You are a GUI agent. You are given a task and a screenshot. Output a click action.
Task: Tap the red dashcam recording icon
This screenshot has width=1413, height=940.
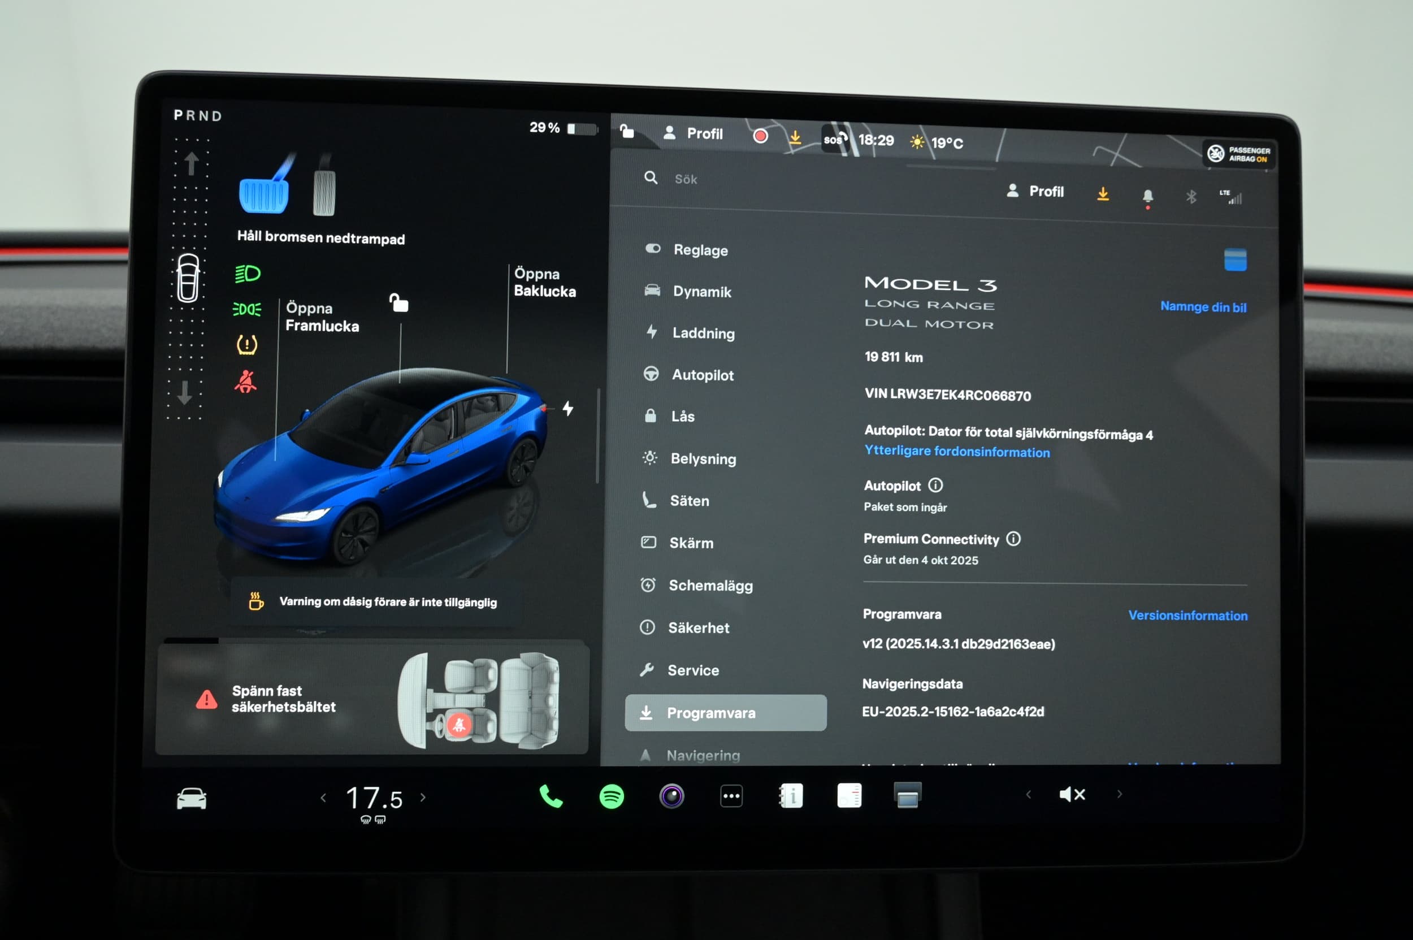(760, 136)
